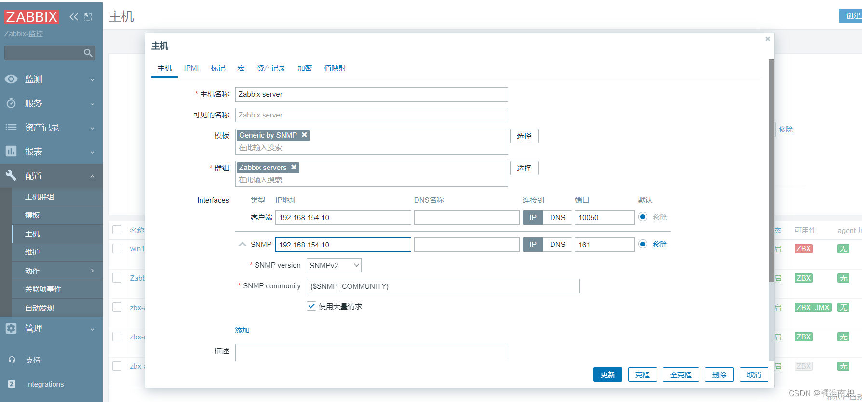Click the Support headset icon

(x=12, y=360)
